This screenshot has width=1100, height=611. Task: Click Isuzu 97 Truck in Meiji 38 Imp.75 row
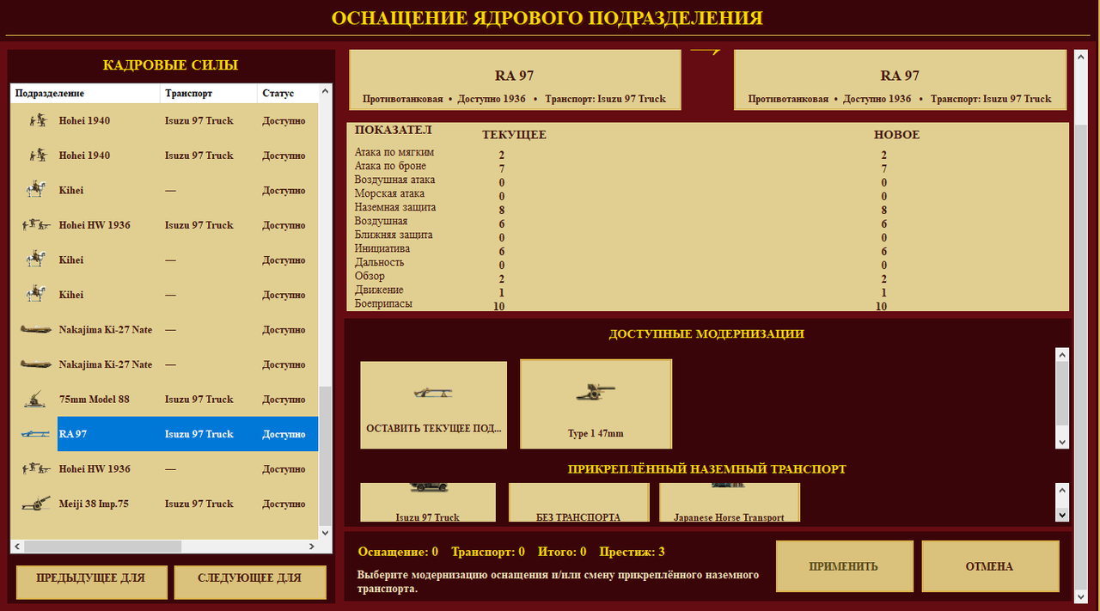[199, 504]
